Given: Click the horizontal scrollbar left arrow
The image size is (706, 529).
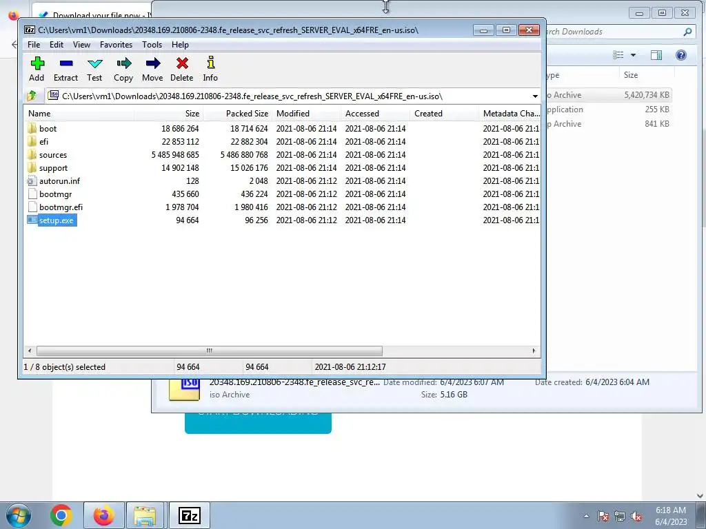Looking at the screenshot, I should click(x=30, y=351).
